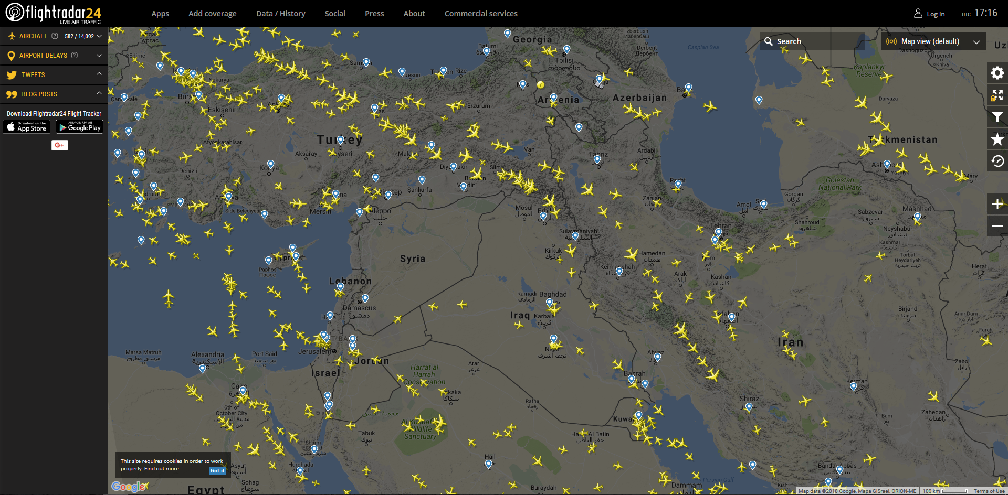Select the airport pin at Sulaymaniyah
The height and width of the screenshot is (495, 1008).
575,236
